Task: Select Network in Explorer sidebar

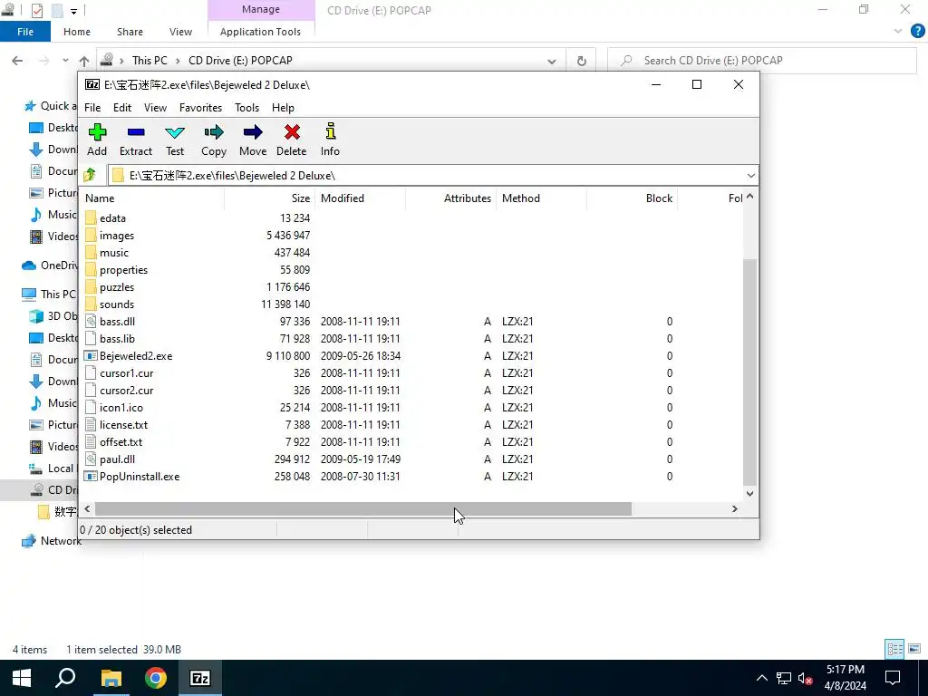Action: 52,541
